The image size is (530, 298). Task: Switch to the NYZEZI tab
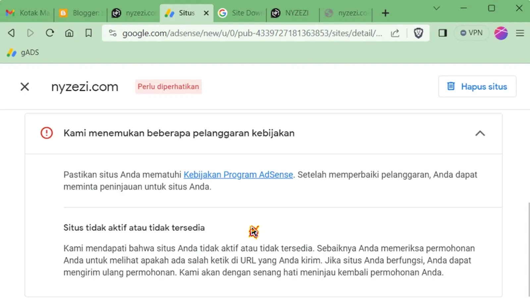coord(293,13)
